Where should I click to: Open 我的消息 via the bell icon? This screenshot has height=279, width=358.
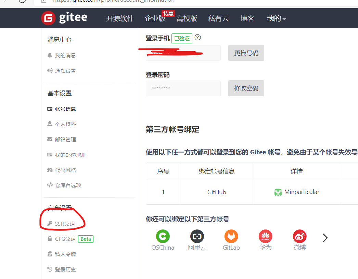tap(50, 55)
